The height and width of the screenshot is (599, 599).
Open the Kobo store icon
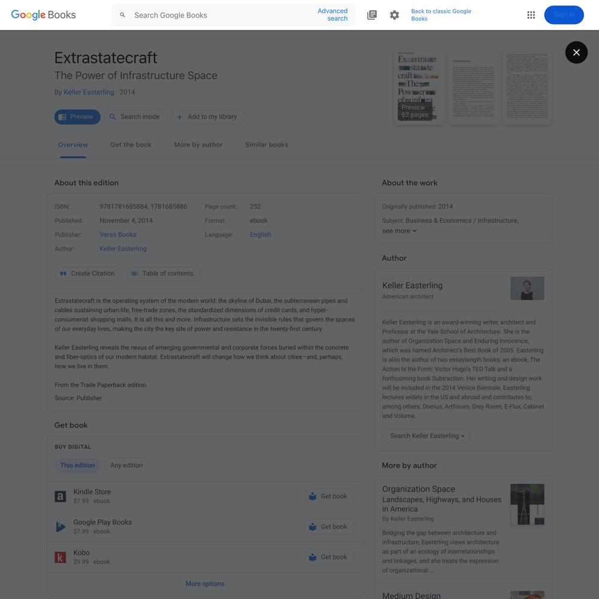(x=60, y=557)
